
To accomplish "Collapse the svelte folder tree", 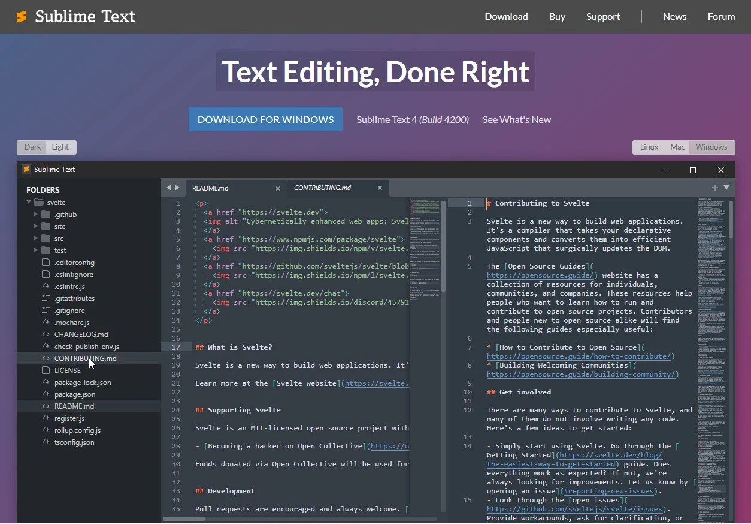I will [28, 202].
